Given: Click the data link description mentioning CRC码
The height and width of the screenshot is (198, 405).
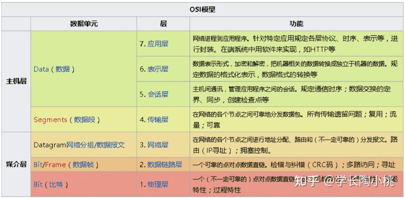Looking at the screenshot, I should pos(294,165).
